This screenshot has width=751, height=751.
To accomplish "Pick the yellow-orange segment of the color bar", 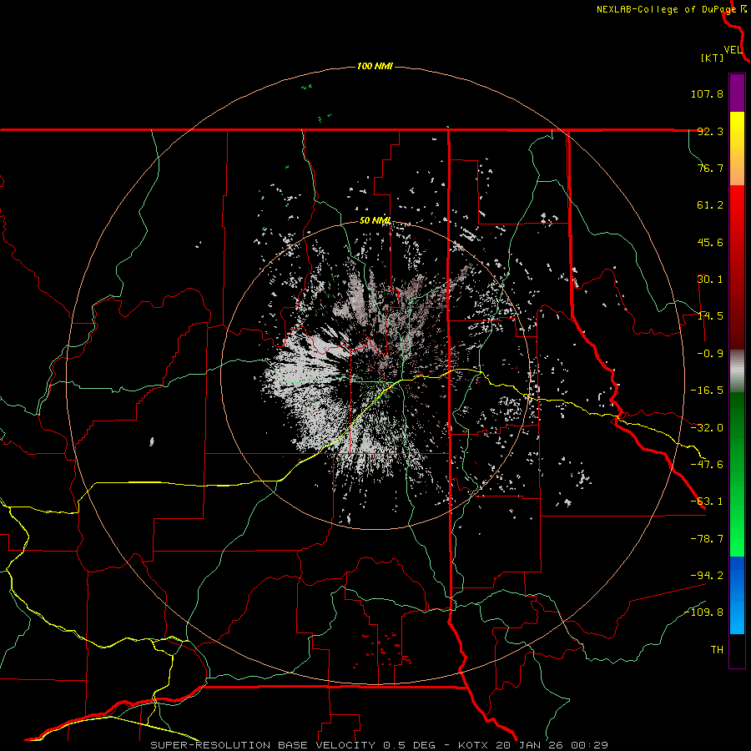I will (x=737, y=149).
